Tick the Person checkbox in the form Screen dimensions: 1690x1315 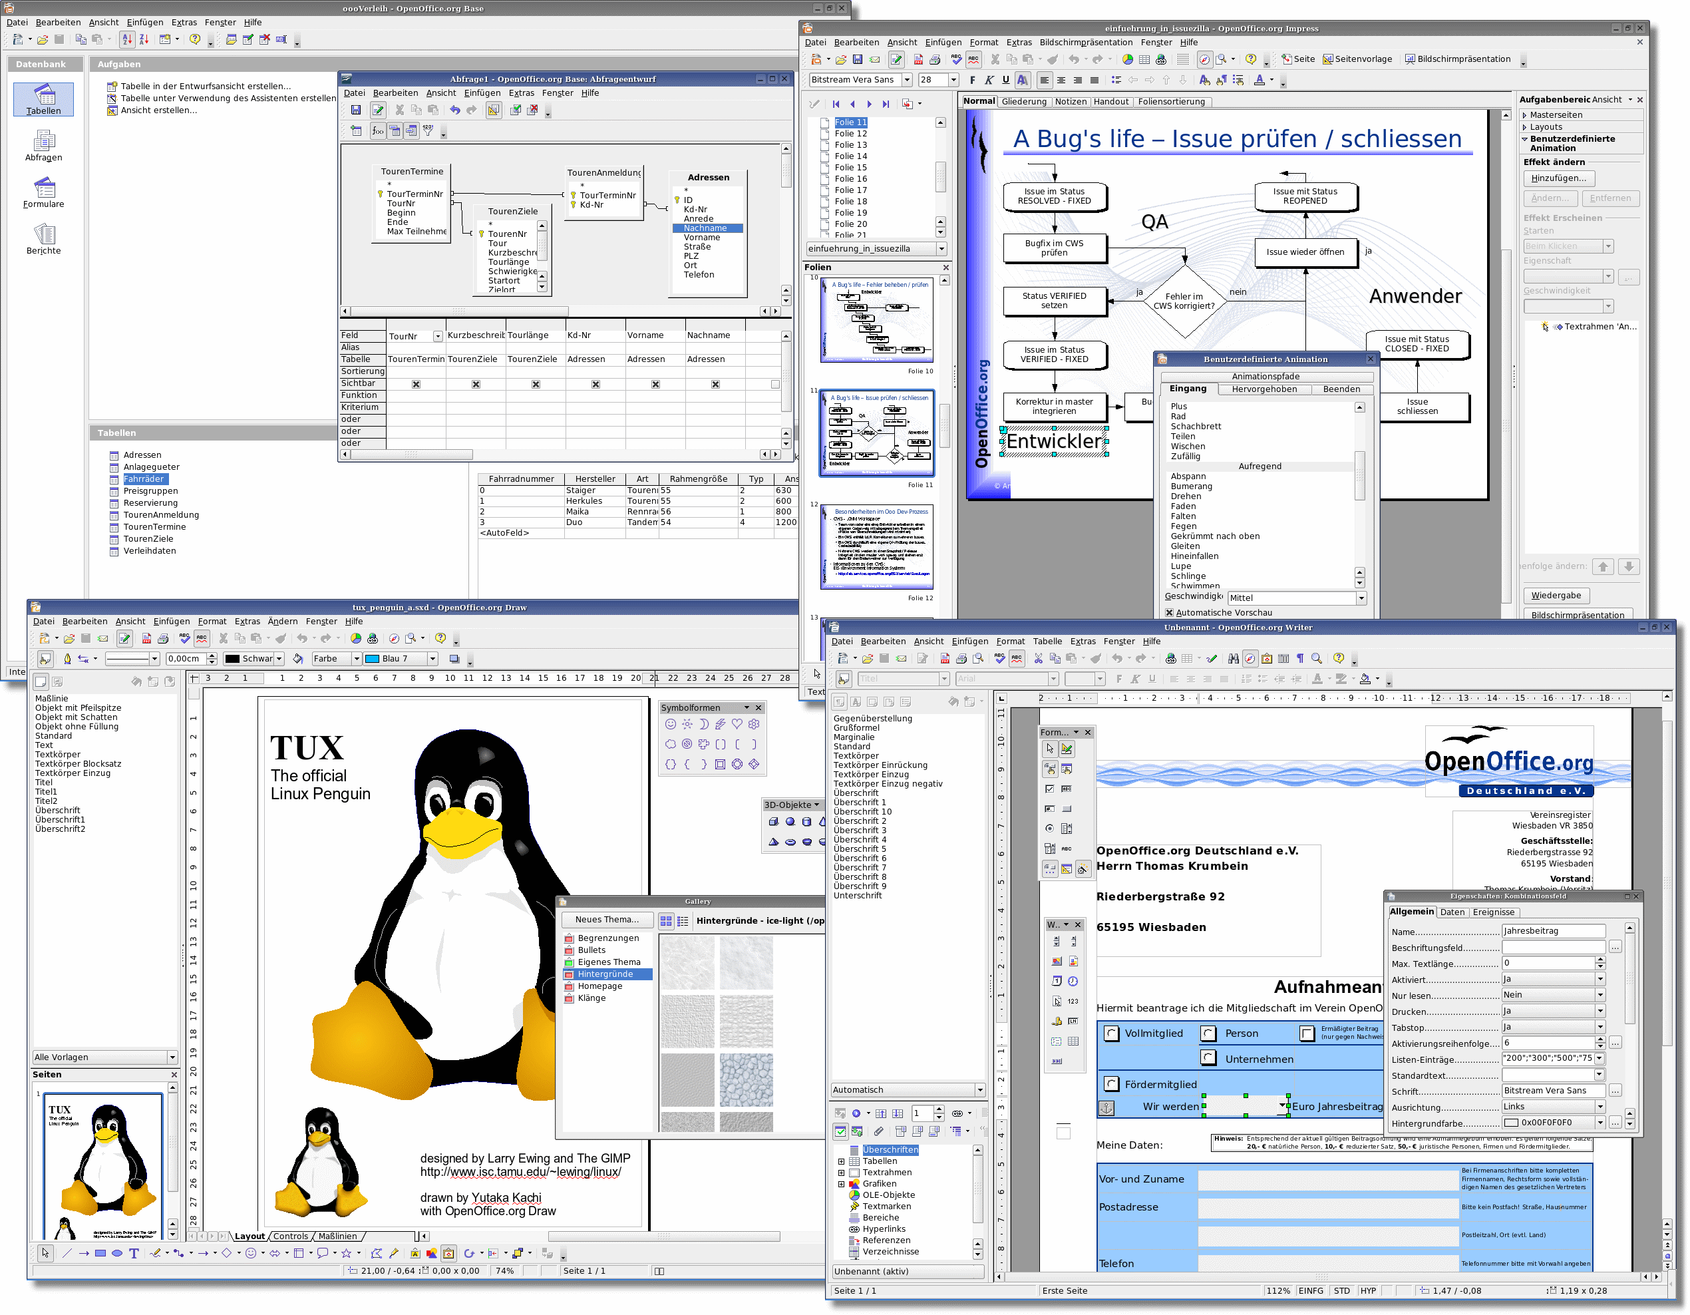tap(1209, 1033)
